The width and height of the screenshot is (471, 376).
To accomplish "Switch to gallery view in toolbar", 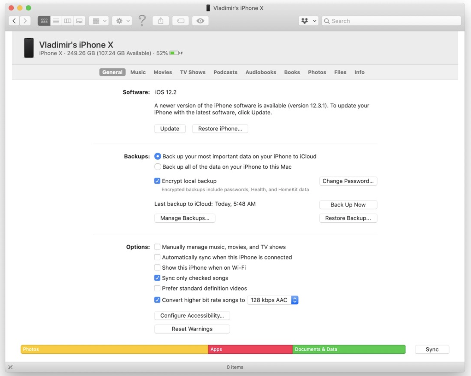I will [x=79, y=21].
